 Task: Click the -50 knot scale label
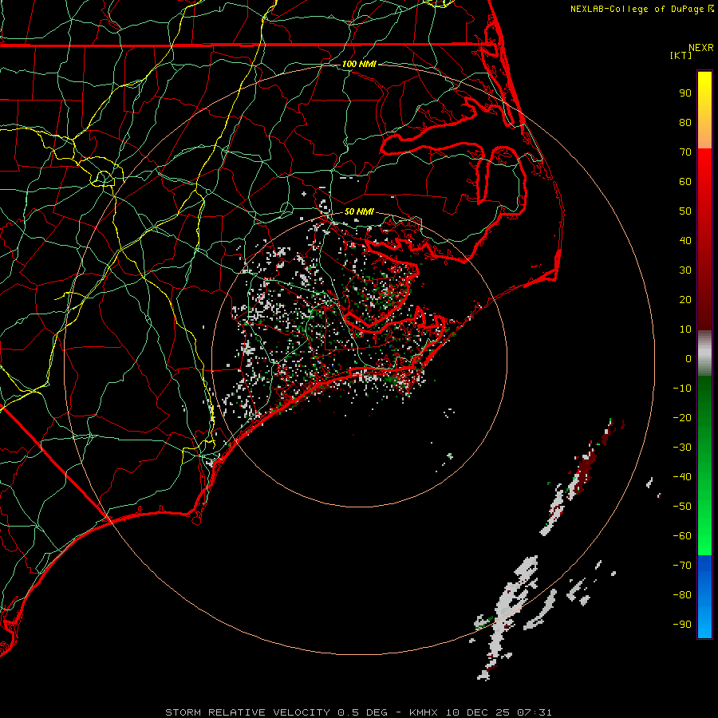point(683,507)
